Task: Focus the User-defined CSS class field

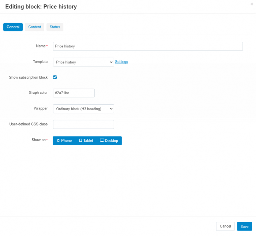Action: [83, 124]
